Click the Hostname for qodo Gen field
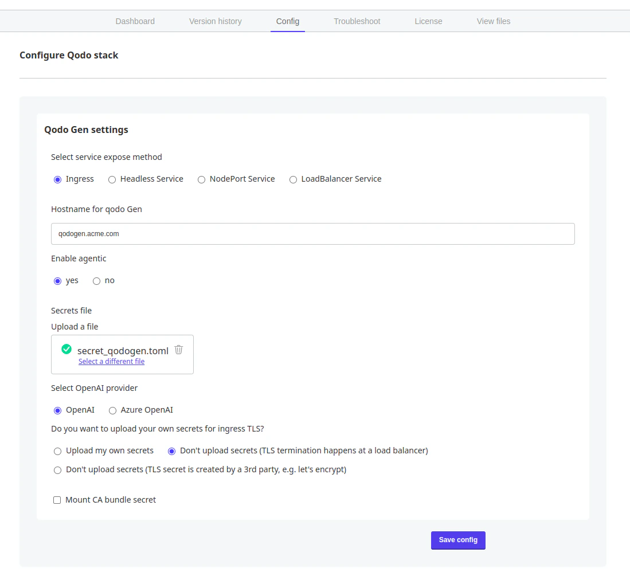 313,234
